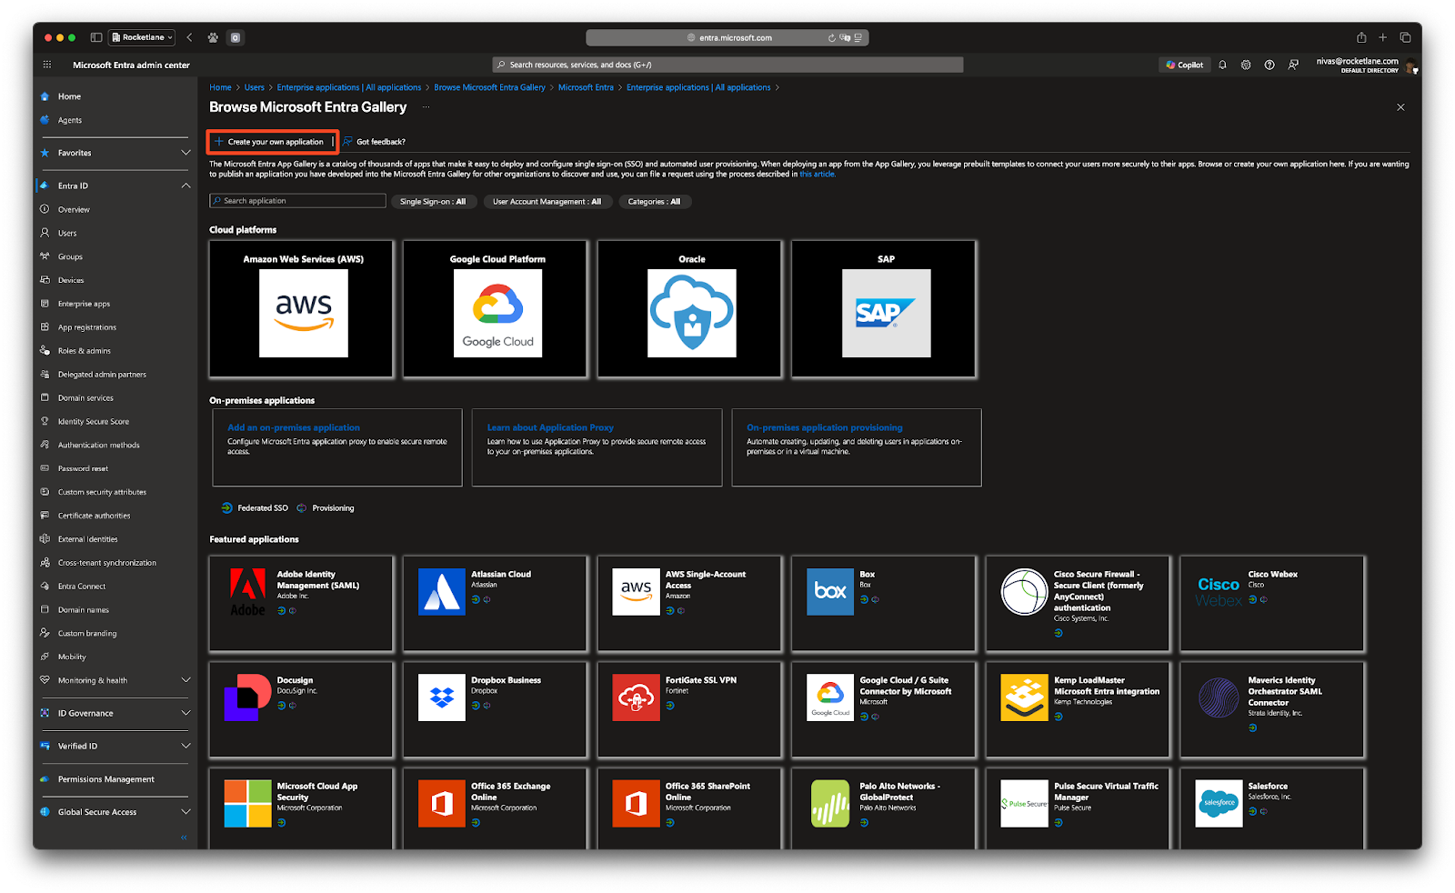Open Custom branding in the sidebar
This screenshot has height=893, width=1455.
click(87, 633)
